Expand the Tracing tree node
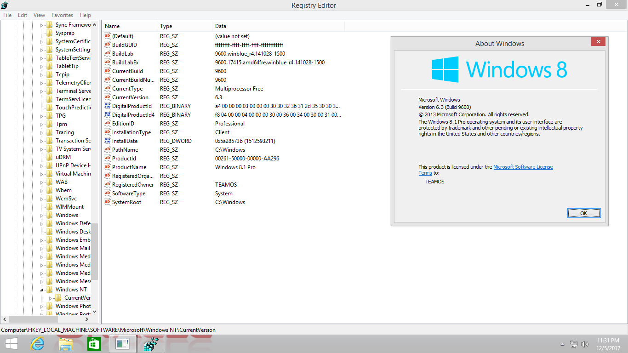Viewport: 628px width, 353px height. pyautogui.click(x=41, y=132)
